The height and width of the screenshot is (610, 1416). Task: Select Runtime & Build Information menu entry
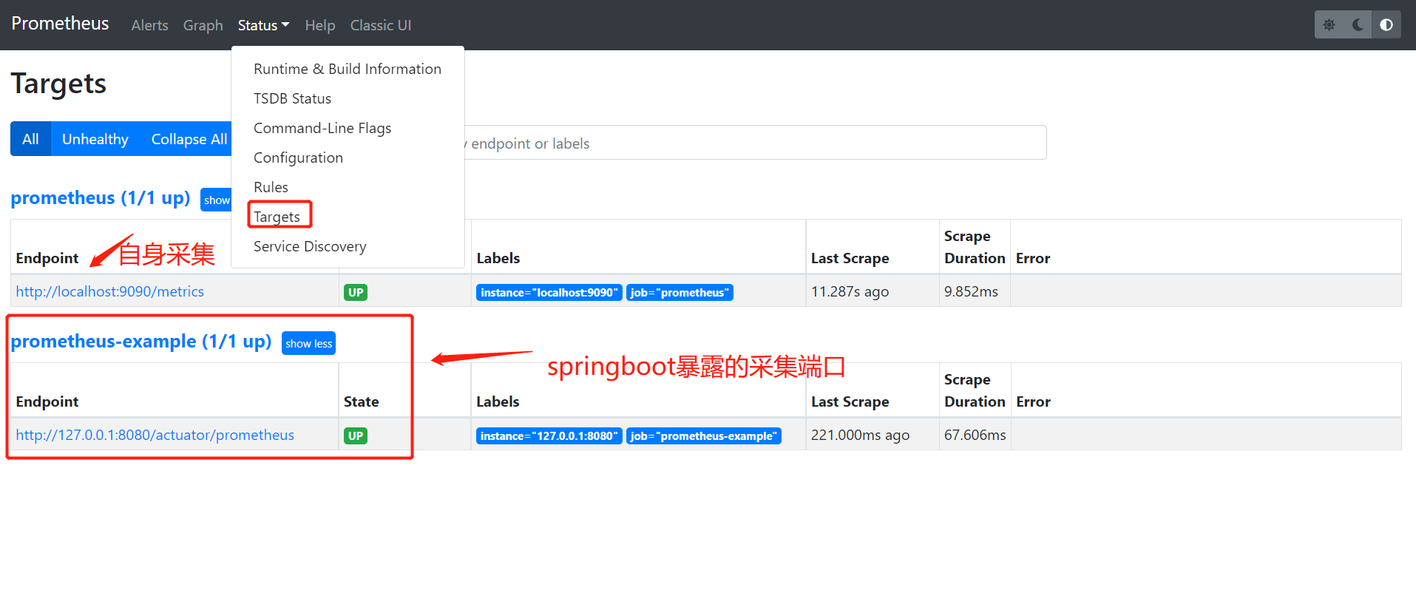click(x=348, y=69)
